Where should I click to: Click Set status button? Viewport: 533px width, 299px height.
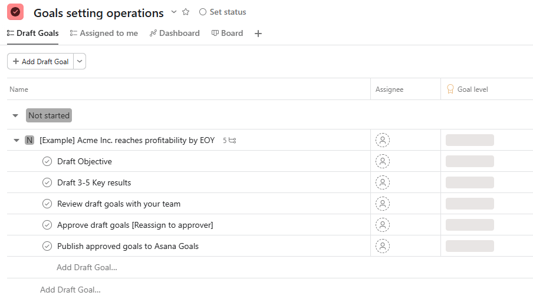[223, 12]
